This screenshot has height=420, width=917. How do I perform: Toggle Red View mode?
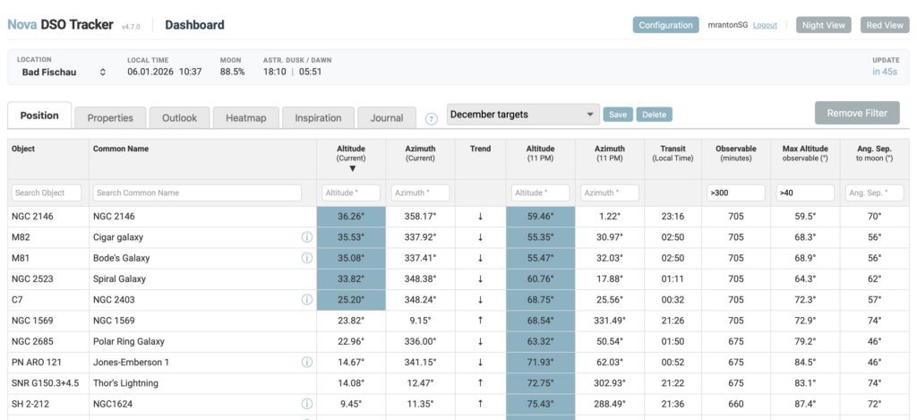point(884,25)
